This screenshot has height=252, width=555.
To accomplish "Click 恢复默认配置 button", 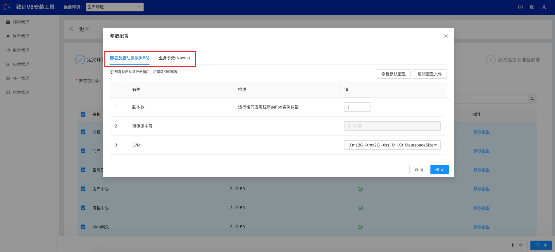I will click(393, 74).
